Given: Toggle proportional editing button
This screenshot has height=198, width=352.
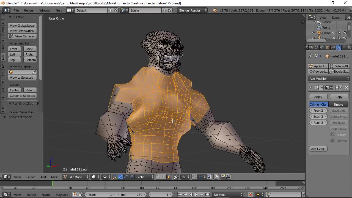Looking at the screenshot, I should point(185,177).
